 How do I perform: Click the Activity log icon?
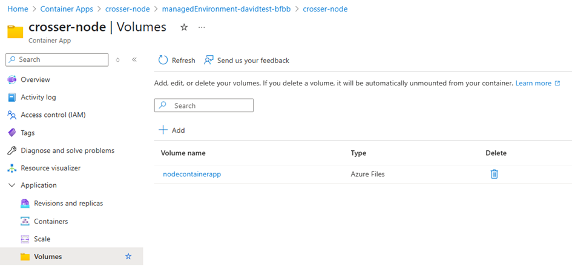pyautogui.click(x=12, y=98)
